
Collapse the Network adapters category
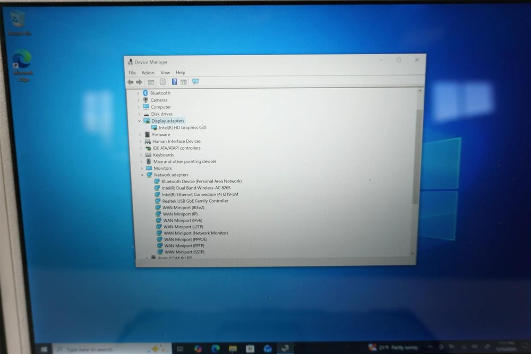coord(142,175)
